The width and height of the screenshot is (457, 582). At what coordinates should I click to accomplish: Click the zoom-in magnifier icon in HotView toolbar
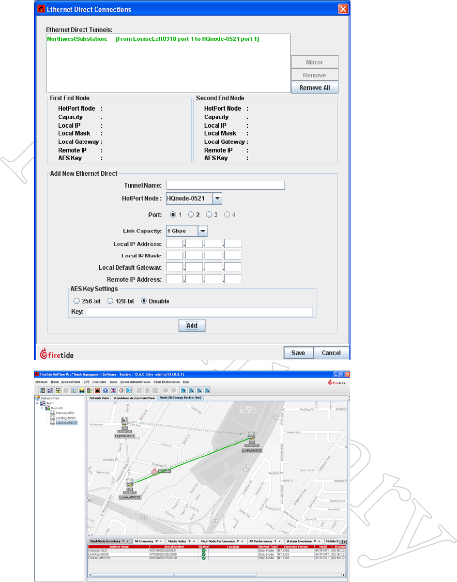[x=192, y=390]
